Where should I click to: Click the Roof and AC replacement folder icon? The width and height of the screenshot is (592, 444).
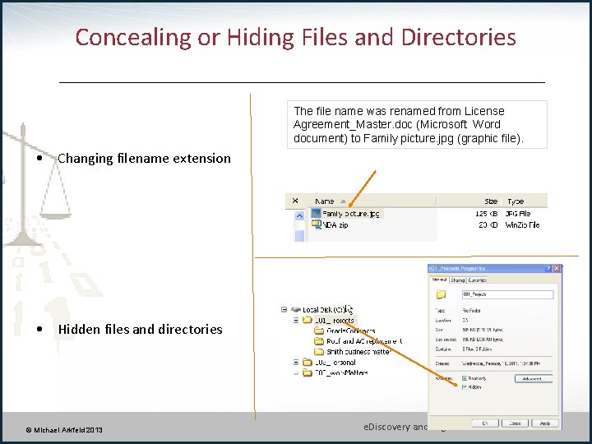tap(319, 341)
